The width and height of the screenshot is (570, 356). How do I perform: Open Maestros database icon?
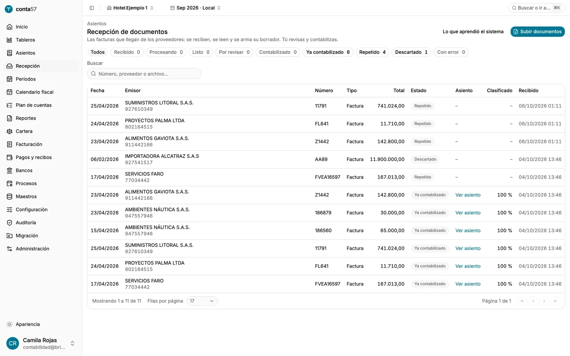pos(10,197)
